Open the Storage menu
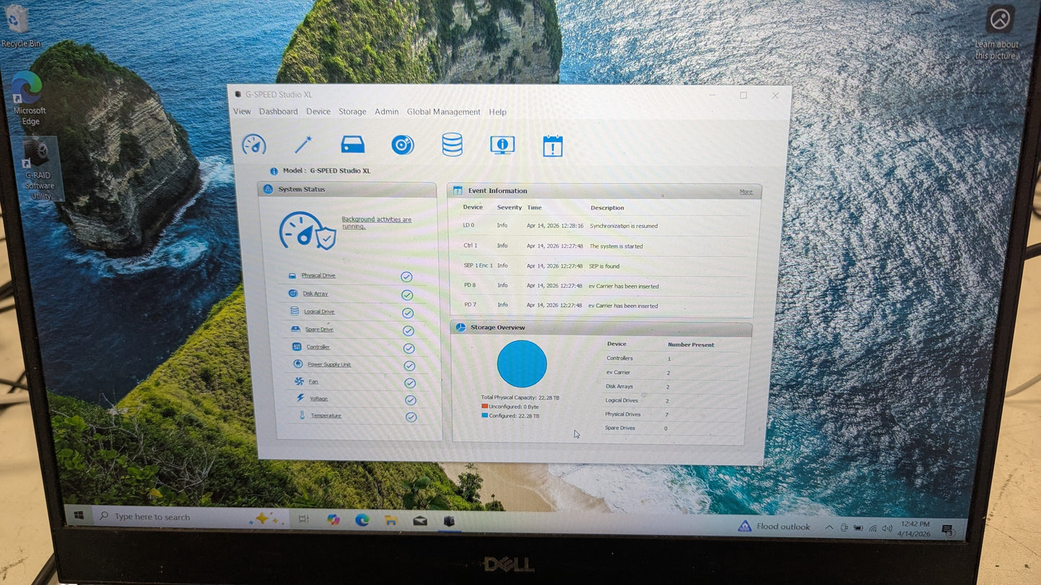The width and height of the screenshot is (1041, 585). [x=352, y=112]
